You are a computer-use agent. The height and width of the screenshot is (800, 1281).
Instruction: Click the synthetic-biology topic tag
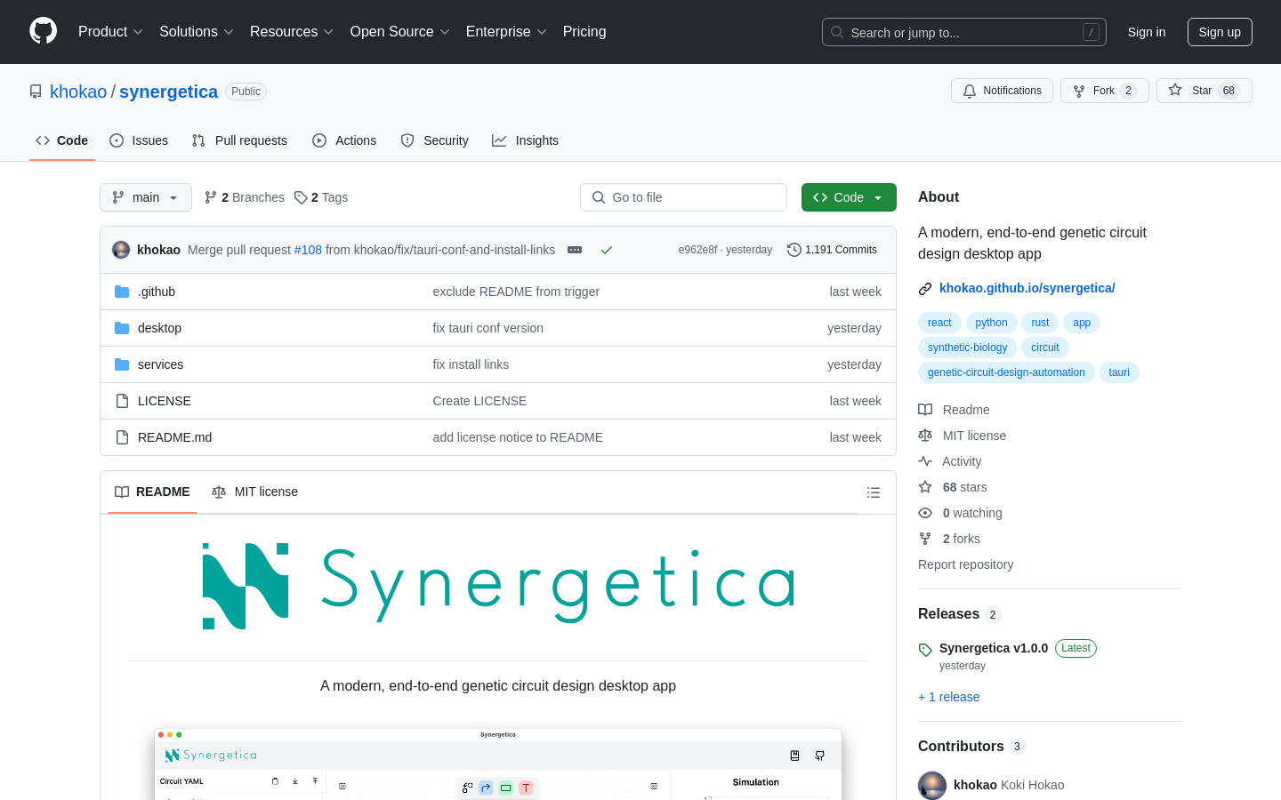[x=967, y=348]
